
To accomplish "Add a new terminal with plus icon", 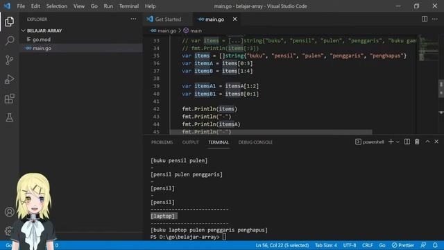I will [x=391, y=142].
